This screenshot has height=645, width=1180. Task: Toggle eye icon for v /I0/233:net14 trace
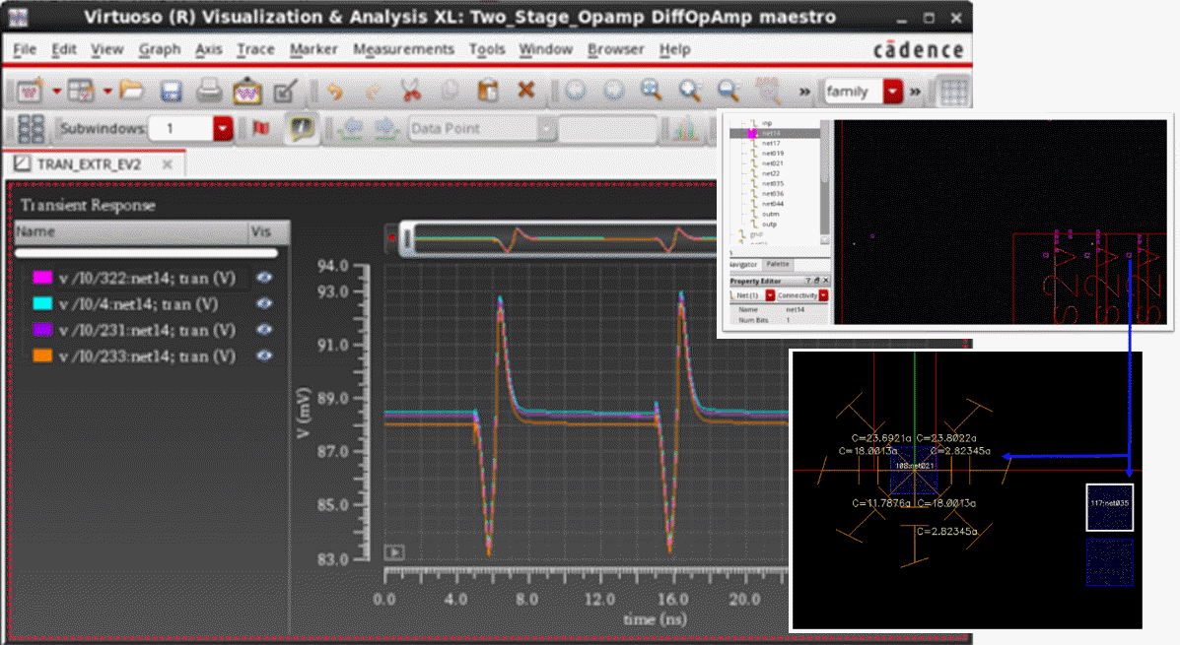[264, 355]
